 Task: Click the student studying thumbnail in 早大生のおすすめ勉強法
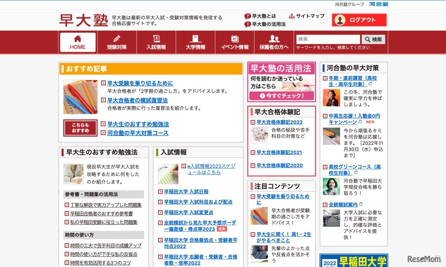pyautogui.click(x=74, y=174)
